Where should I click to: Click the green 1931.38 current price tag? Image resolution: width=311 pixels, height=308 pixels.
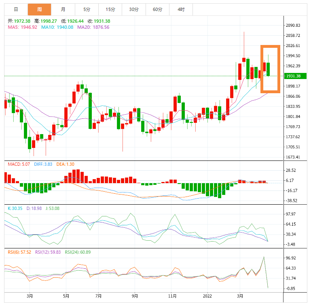(295, 76)
